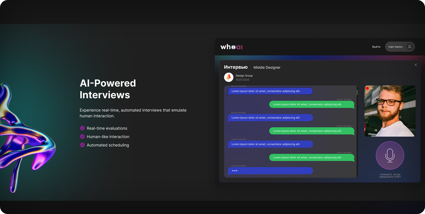This screenshot has width=425, height=214.
Task: Tap the purple microphone button
Action: (x=390, y=155)
